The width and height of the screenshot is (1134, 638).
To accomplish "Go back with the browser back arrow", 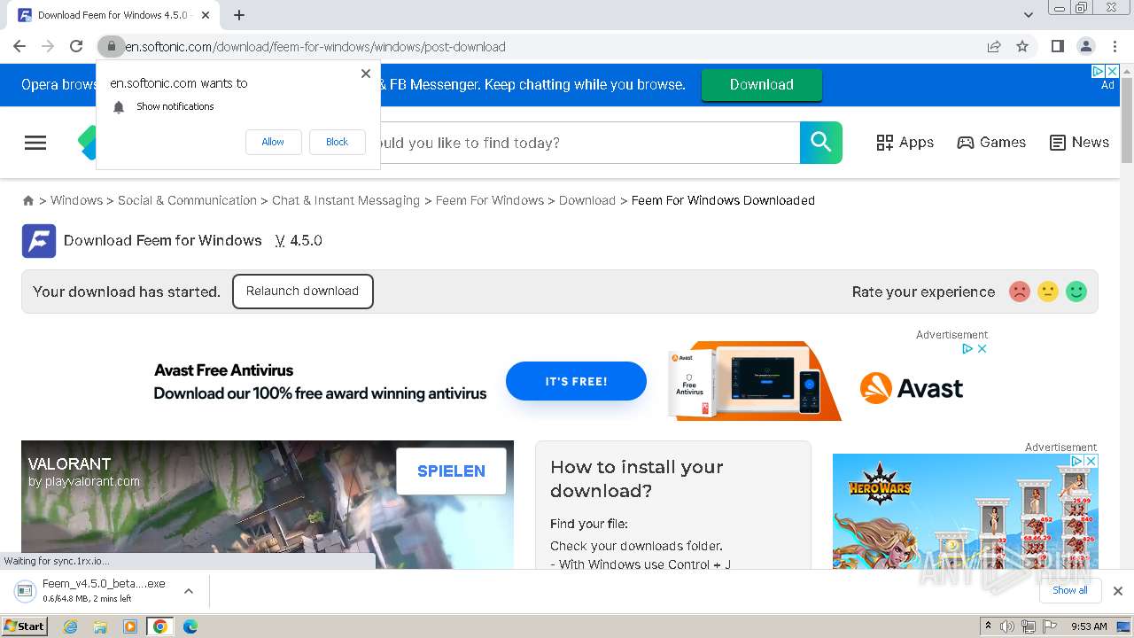I will (19, 46).
